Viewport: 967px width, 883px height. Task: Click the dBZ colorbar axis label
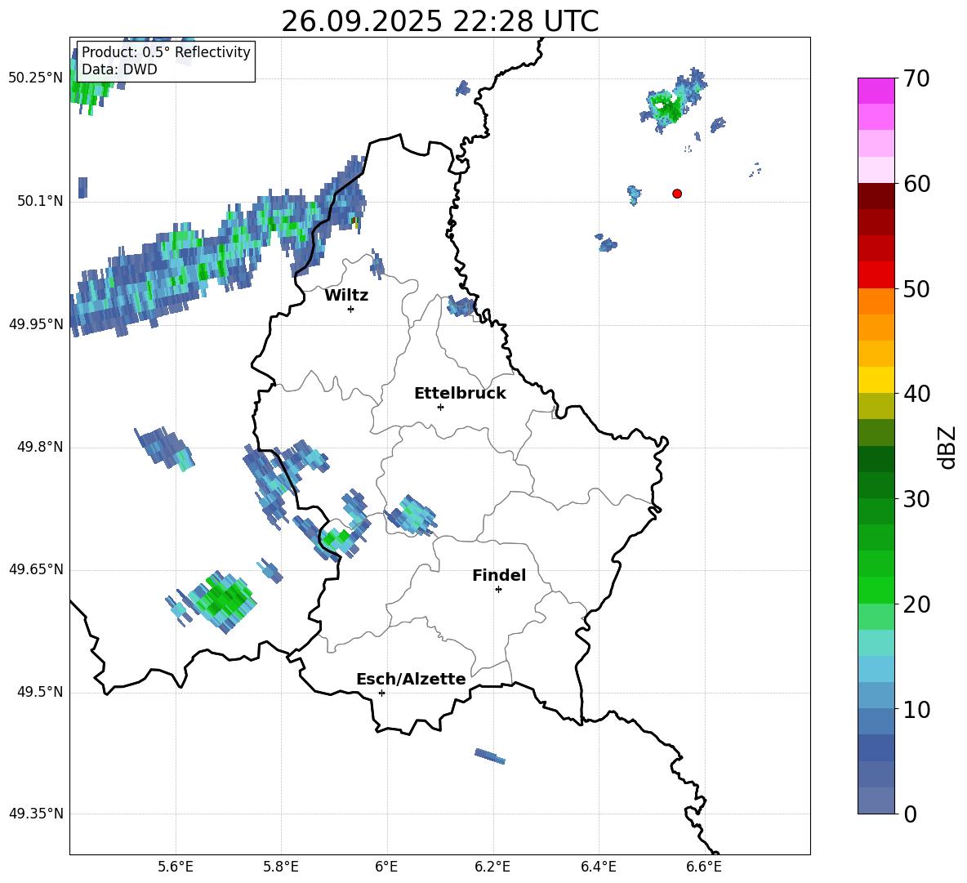(947, 447)
